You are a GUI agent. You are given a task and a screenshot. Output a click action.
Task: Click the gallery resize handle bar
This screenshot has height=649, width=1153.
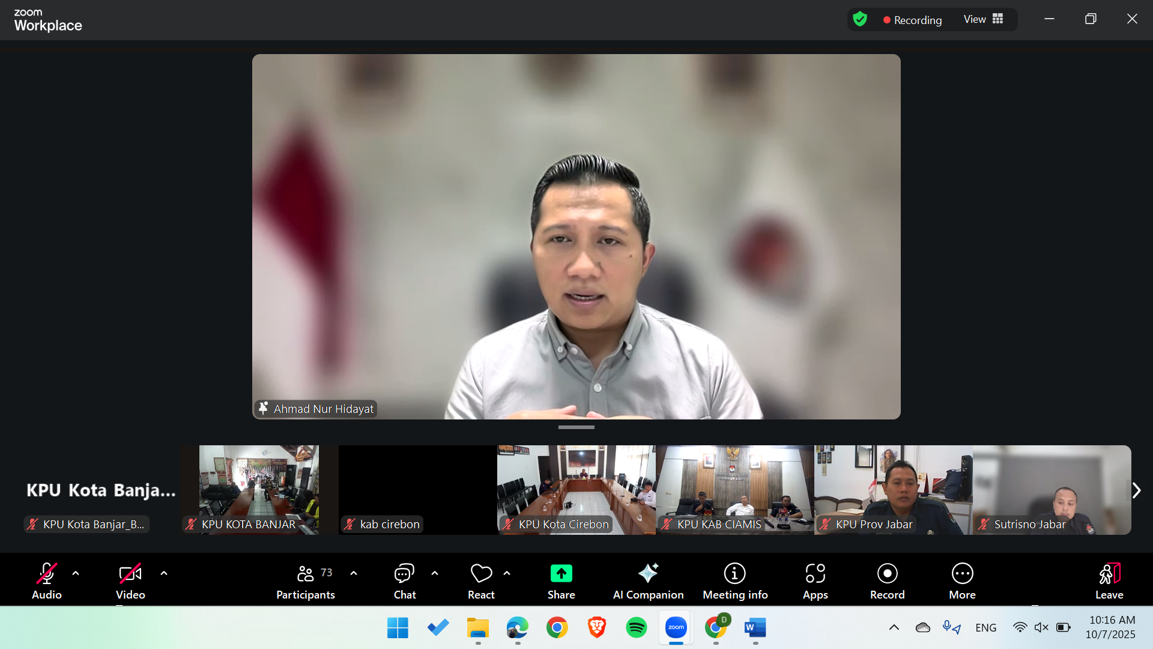[x=576, y=427]
